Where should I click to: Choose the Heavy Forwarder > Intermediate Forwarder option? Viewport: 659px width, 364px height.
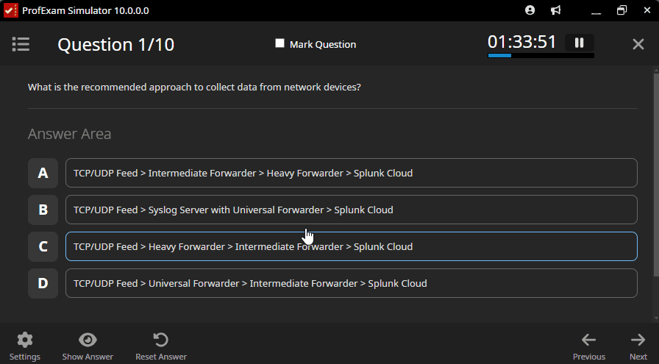pos(352,246)
